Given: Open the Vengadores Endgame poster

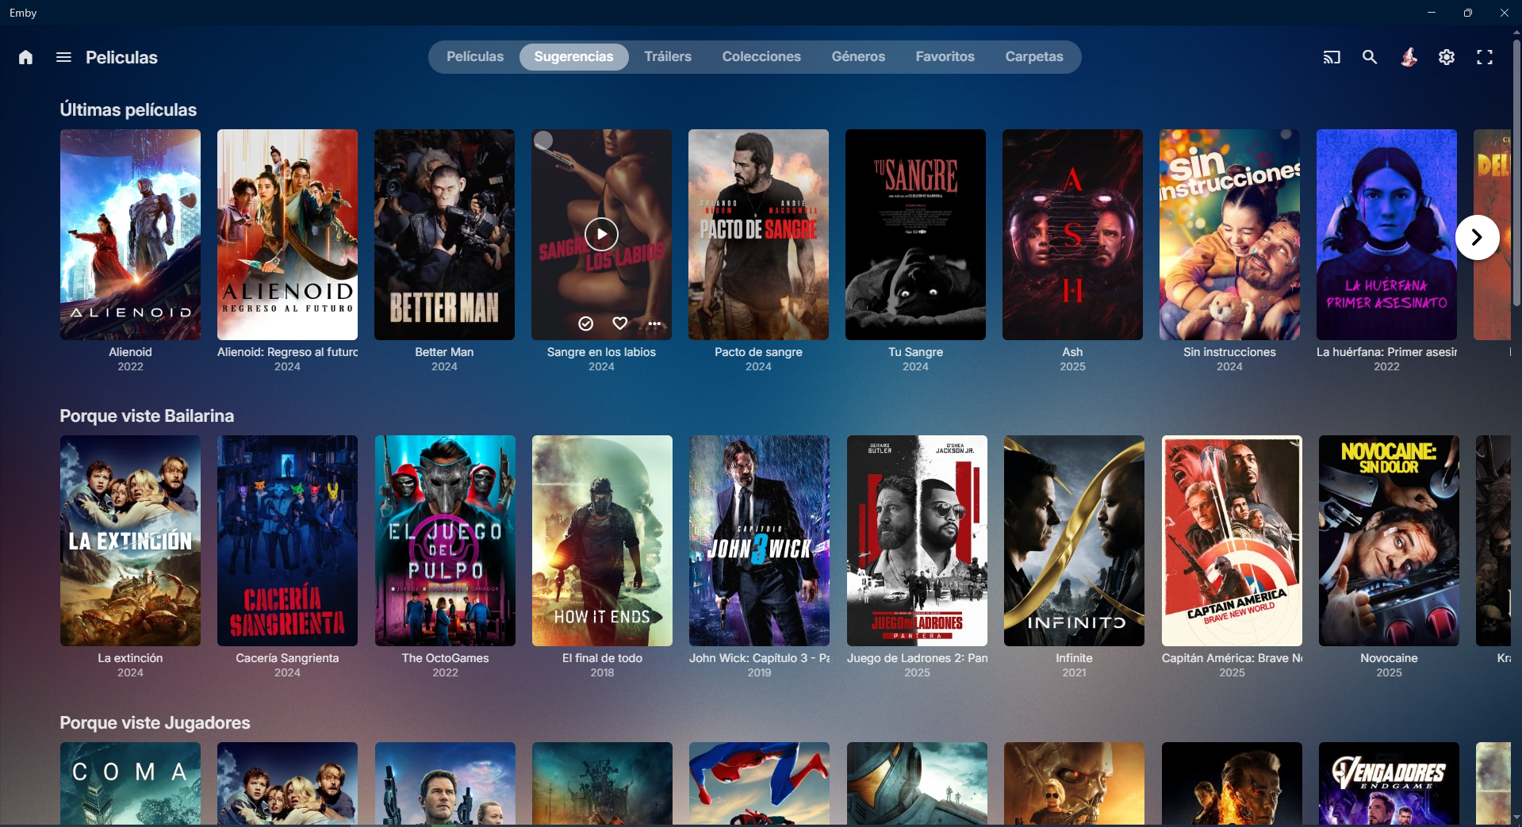Looking at the screenshot, I should [x=1389, y=783].
